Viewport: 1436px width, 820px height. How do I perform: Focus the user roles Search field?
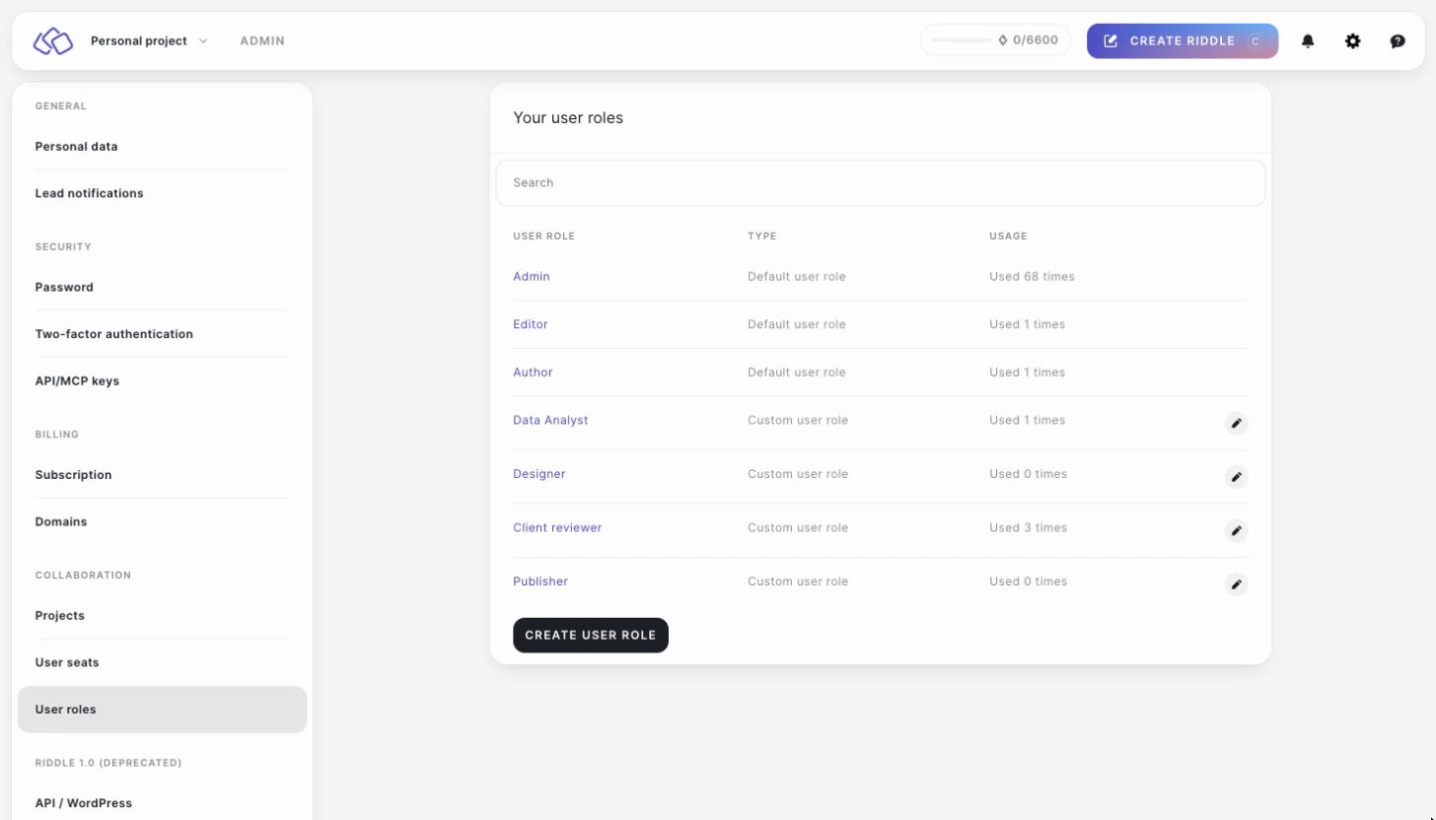(880, 183)
